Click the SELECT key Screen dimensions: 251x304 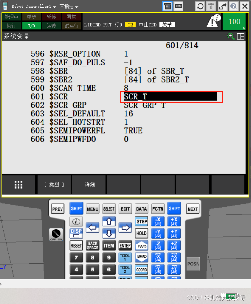coord(109,209)
